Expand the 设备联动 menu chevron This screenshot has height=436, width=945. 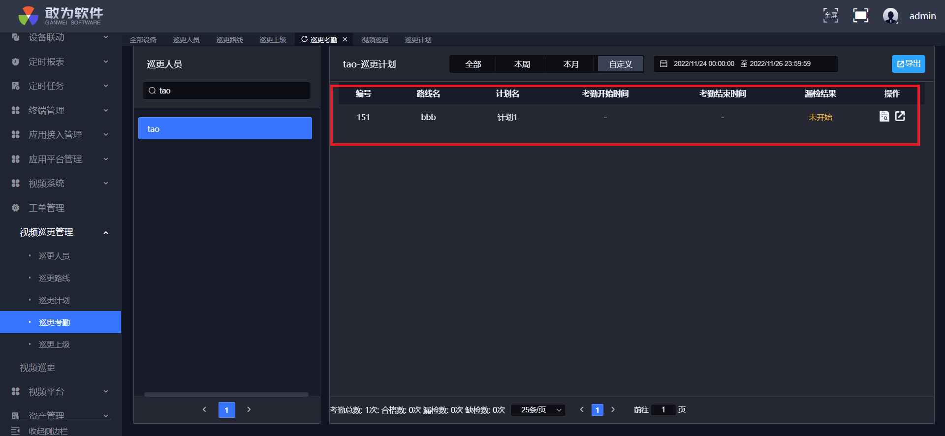(106, 37)
